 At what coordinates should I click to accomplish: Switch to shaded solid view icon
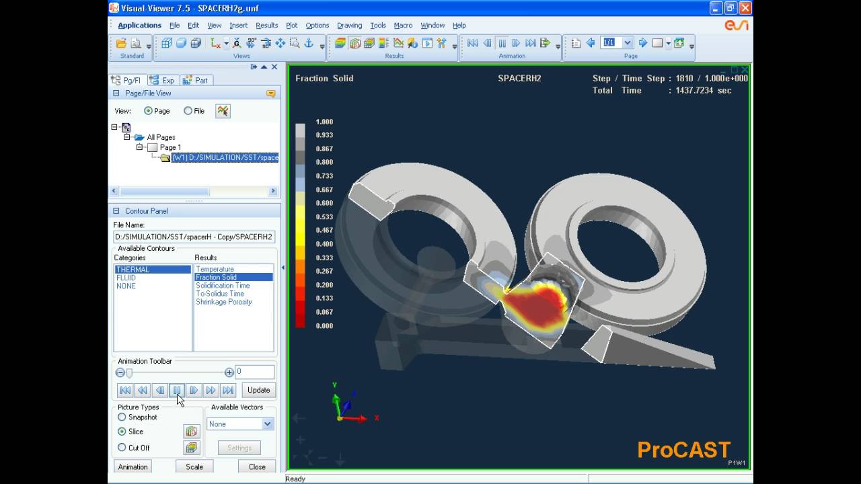point(182,43)
